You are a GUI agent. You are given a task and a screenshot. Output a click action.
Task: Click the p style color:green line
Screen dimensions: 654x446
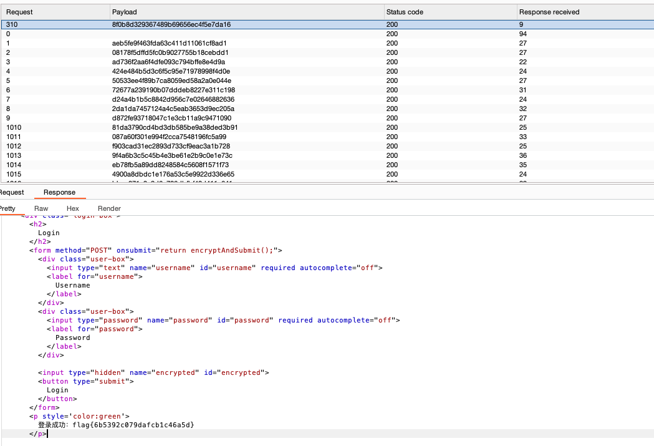coord(79,417)
